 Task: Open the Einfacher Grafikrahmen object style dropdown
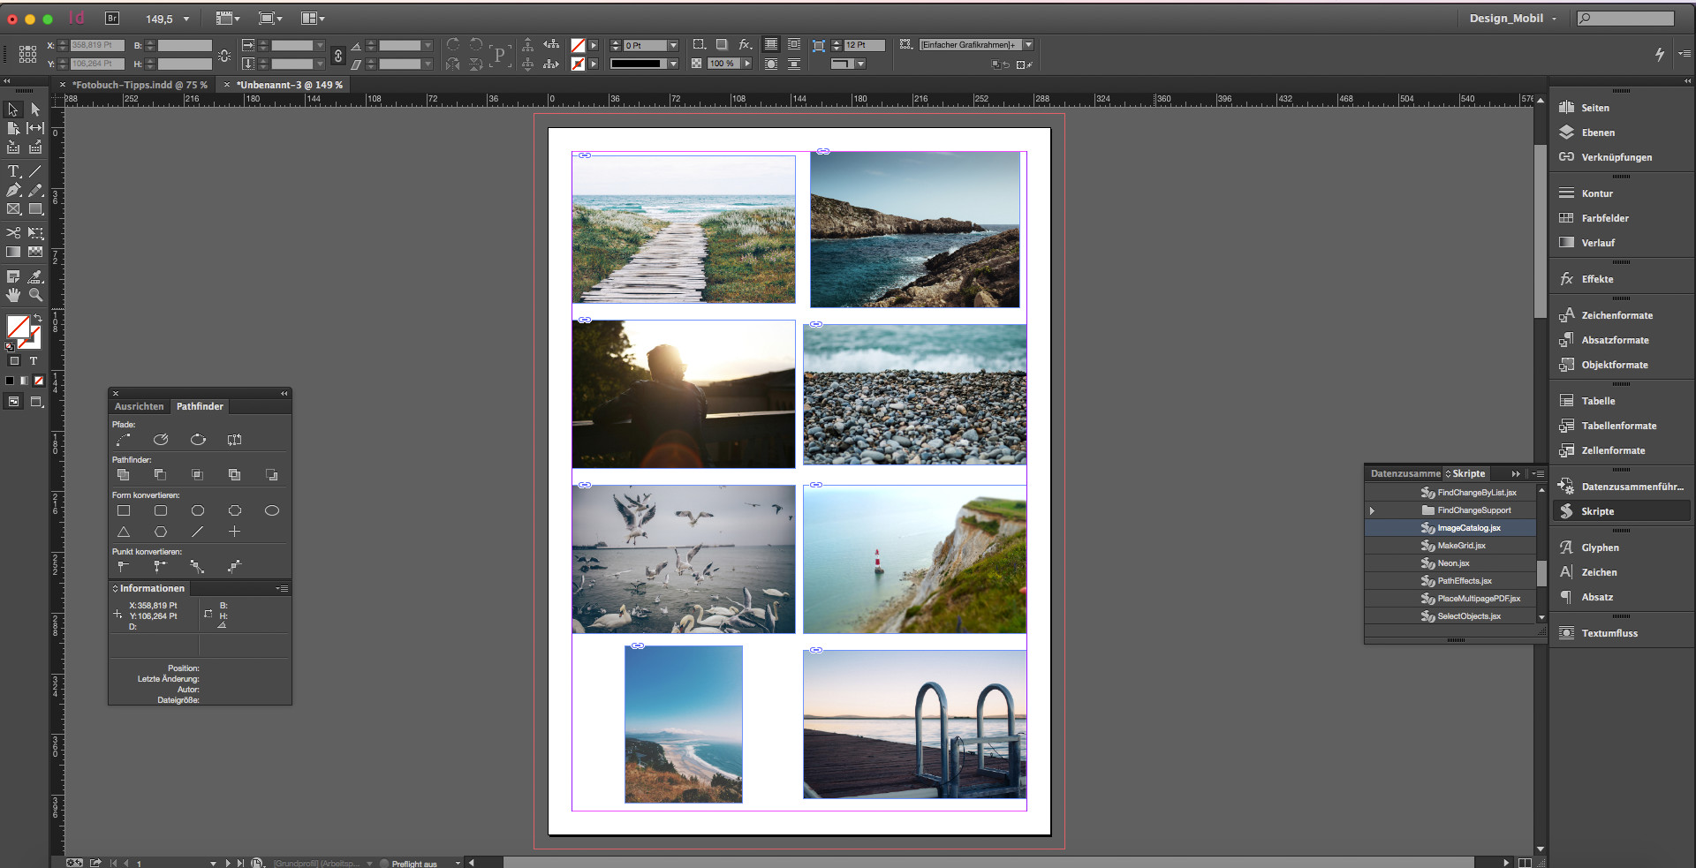tap(1026, 43)
